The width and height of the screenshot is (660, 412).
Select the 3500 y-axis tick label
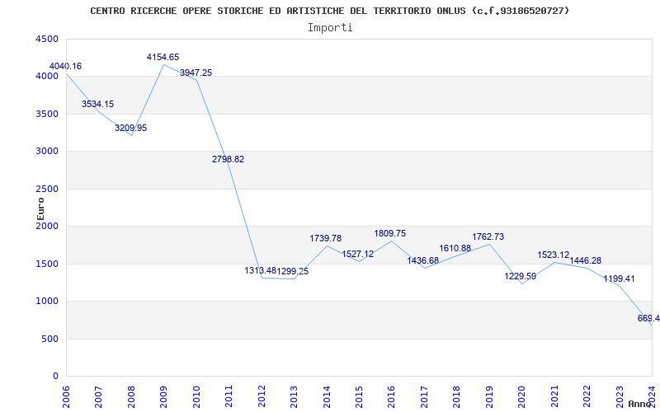coord(47,114)
